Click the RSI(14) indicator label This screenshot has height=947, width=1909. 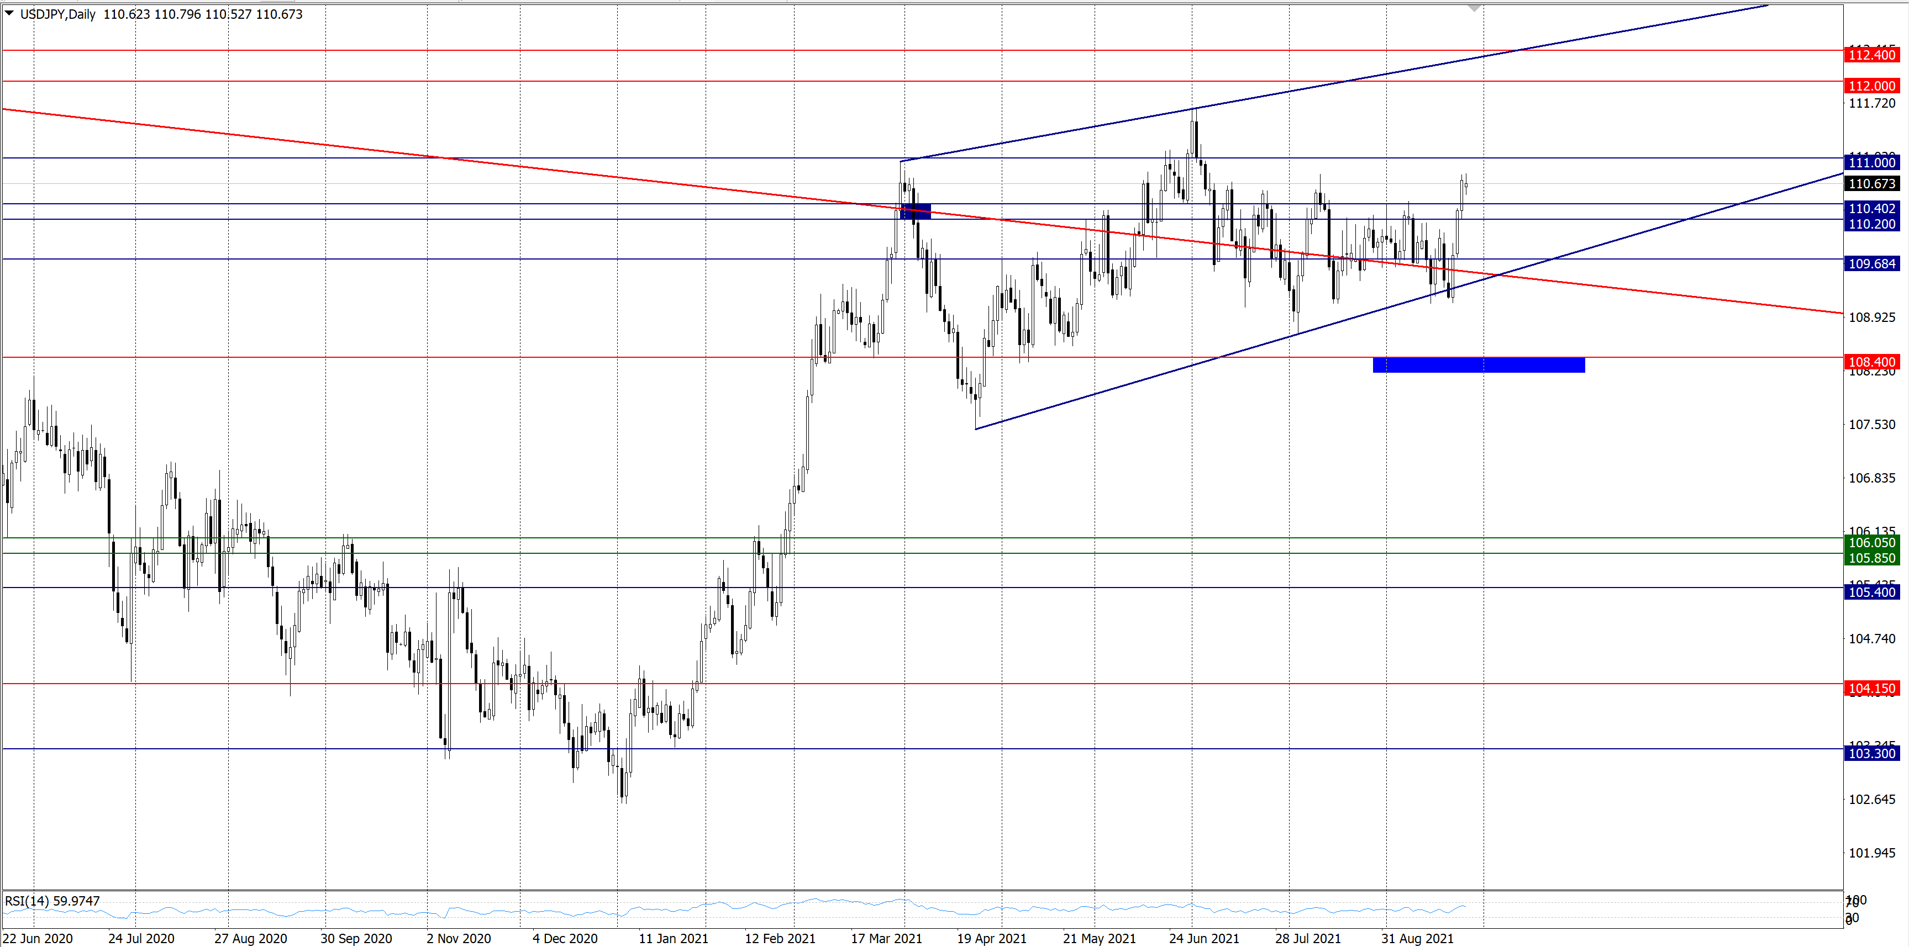pyautogui.click(x=52, y=901)
